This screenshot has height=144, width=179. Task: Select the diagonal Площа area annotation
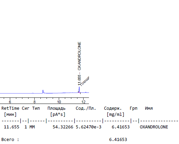(x=85, y=81)
